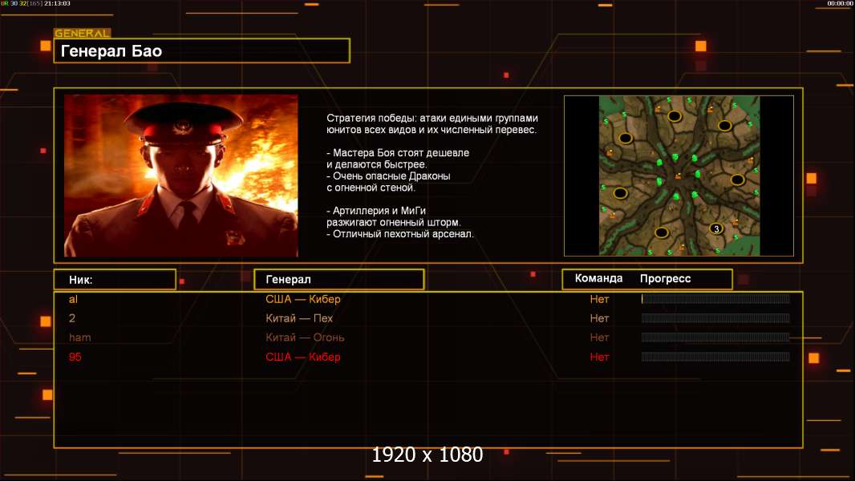
Task: Click team value 'Нет' for player ham
Action: click(599, 338)
